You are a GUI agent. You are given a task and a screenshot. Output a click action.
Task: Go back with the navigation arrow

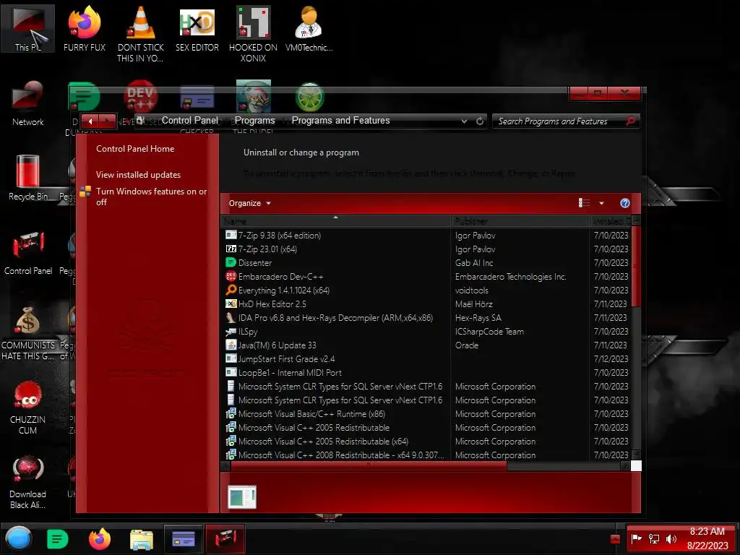[90, 121]
